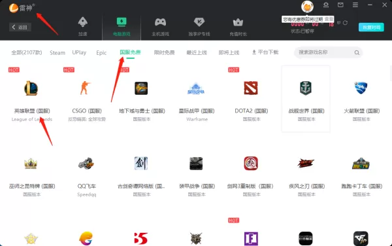Refresh the remaining time with the circular arrow
Screen dimensions: 392x246
click(345, 23)
